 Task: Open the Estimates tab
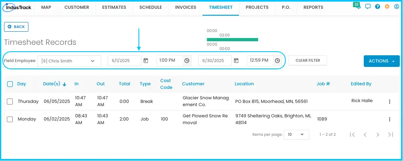tap(114, 8)
